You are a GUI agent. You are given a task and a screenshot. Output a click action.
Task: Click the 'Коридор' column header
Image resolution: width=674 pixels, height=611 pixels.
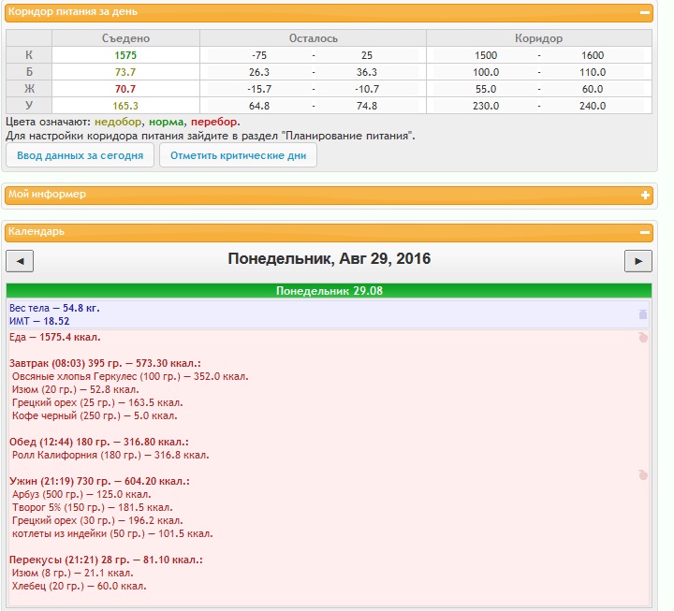538,38
